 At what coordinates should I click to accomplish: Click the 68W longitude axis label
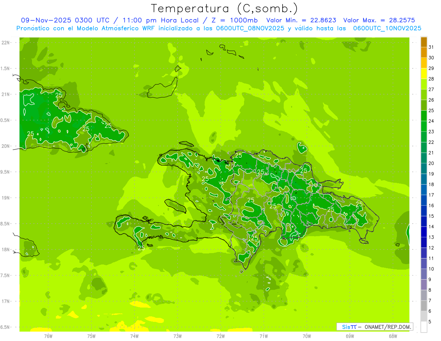coord(393,336)
